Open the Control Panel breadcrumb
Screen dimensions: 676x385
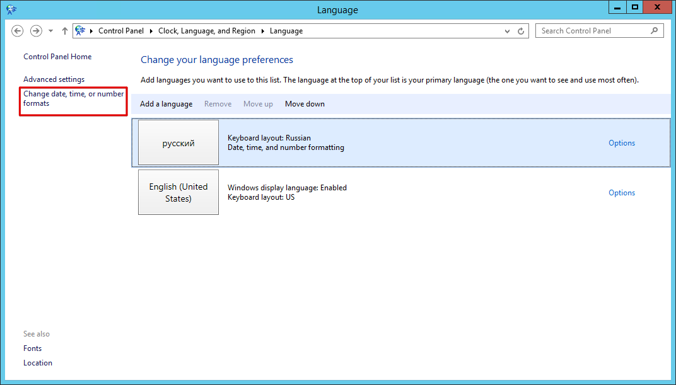tap(121, 31)
